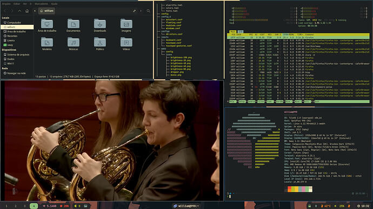Open the Vídeos folder

point(126,44)
